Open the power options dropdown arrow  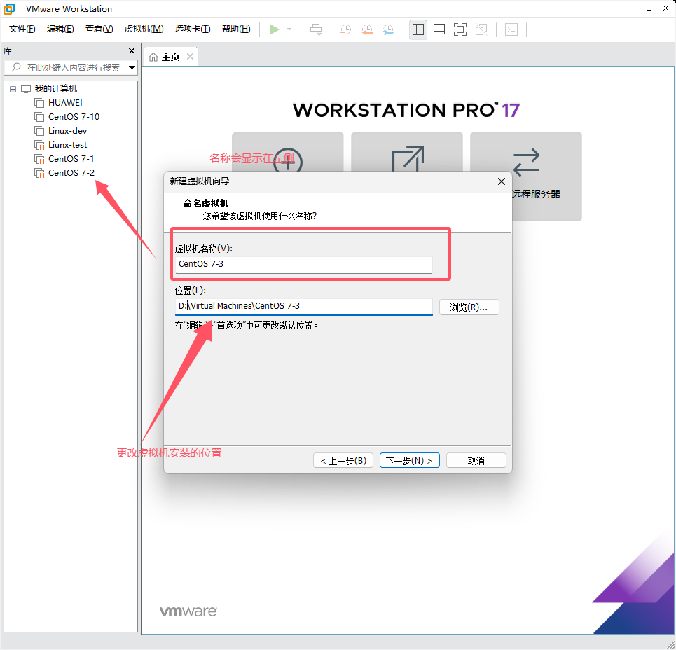point(289,29)
